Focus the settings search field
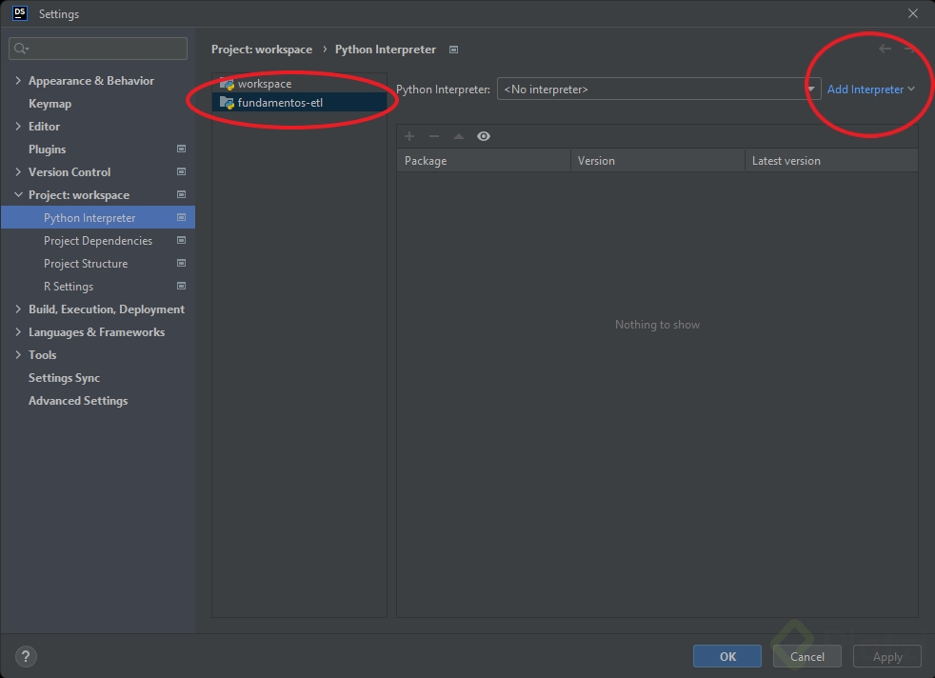 (98, 49)
